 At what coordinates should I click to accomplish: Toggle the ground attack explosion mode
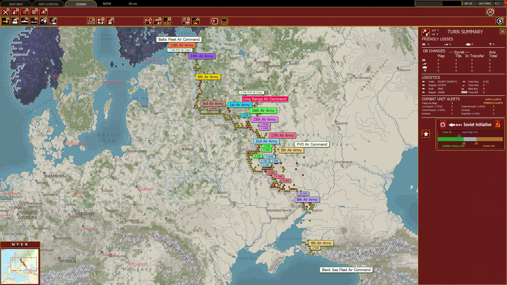coord(53,21)
